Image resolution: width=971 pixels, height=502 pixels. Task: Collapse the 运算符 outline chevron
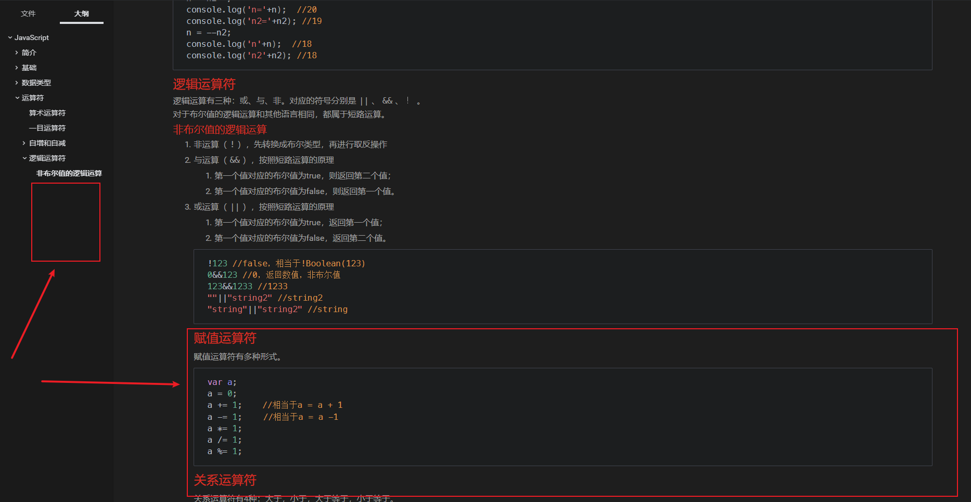click(17, 98)
